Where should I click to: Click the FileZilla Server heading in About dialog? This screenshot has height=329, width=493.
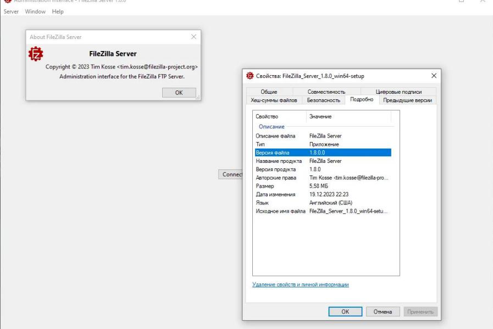(113, 54)
